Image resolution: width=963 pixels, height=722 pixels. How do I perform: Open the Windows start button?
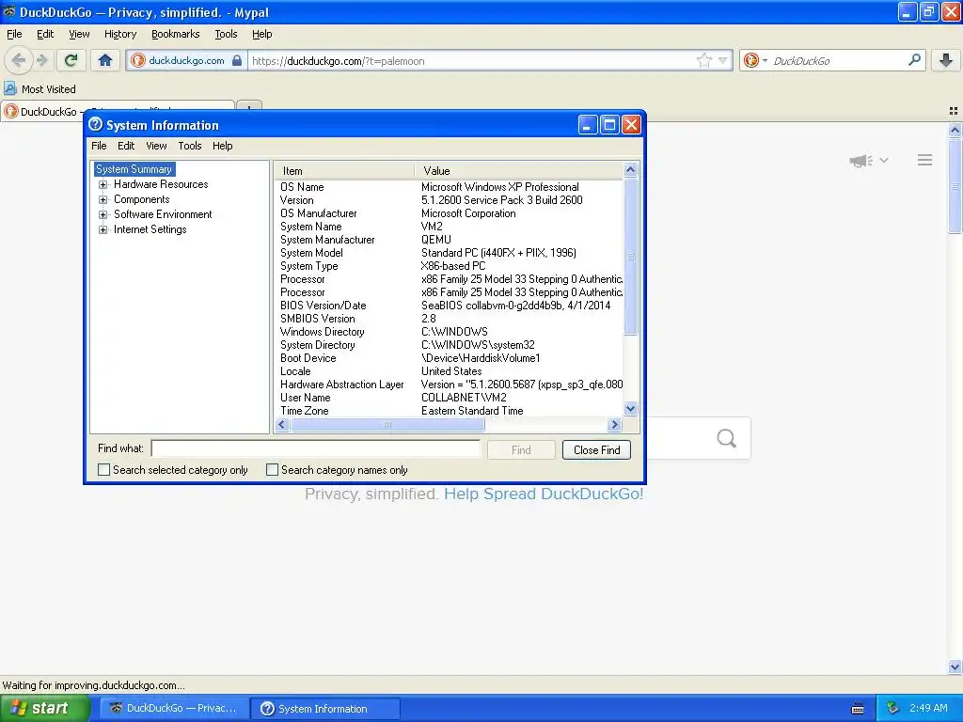45,708
